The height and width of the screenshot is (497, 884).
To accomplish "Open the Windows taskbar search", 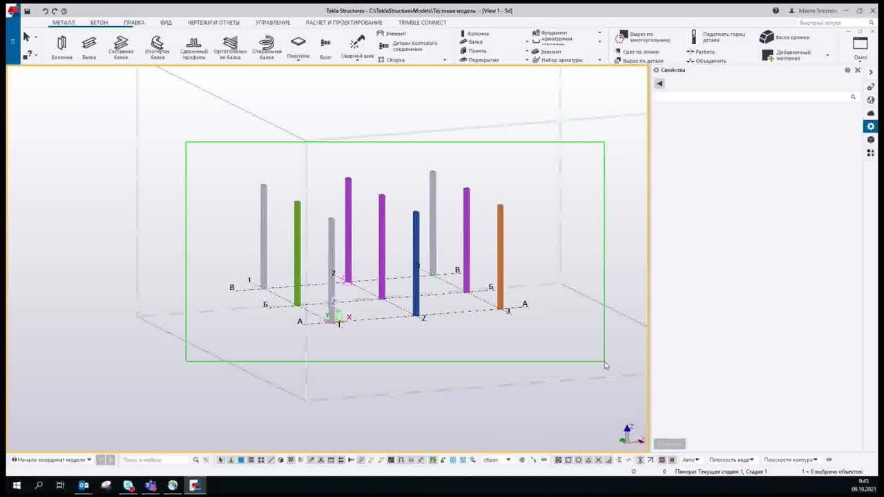I will point(38,486).
